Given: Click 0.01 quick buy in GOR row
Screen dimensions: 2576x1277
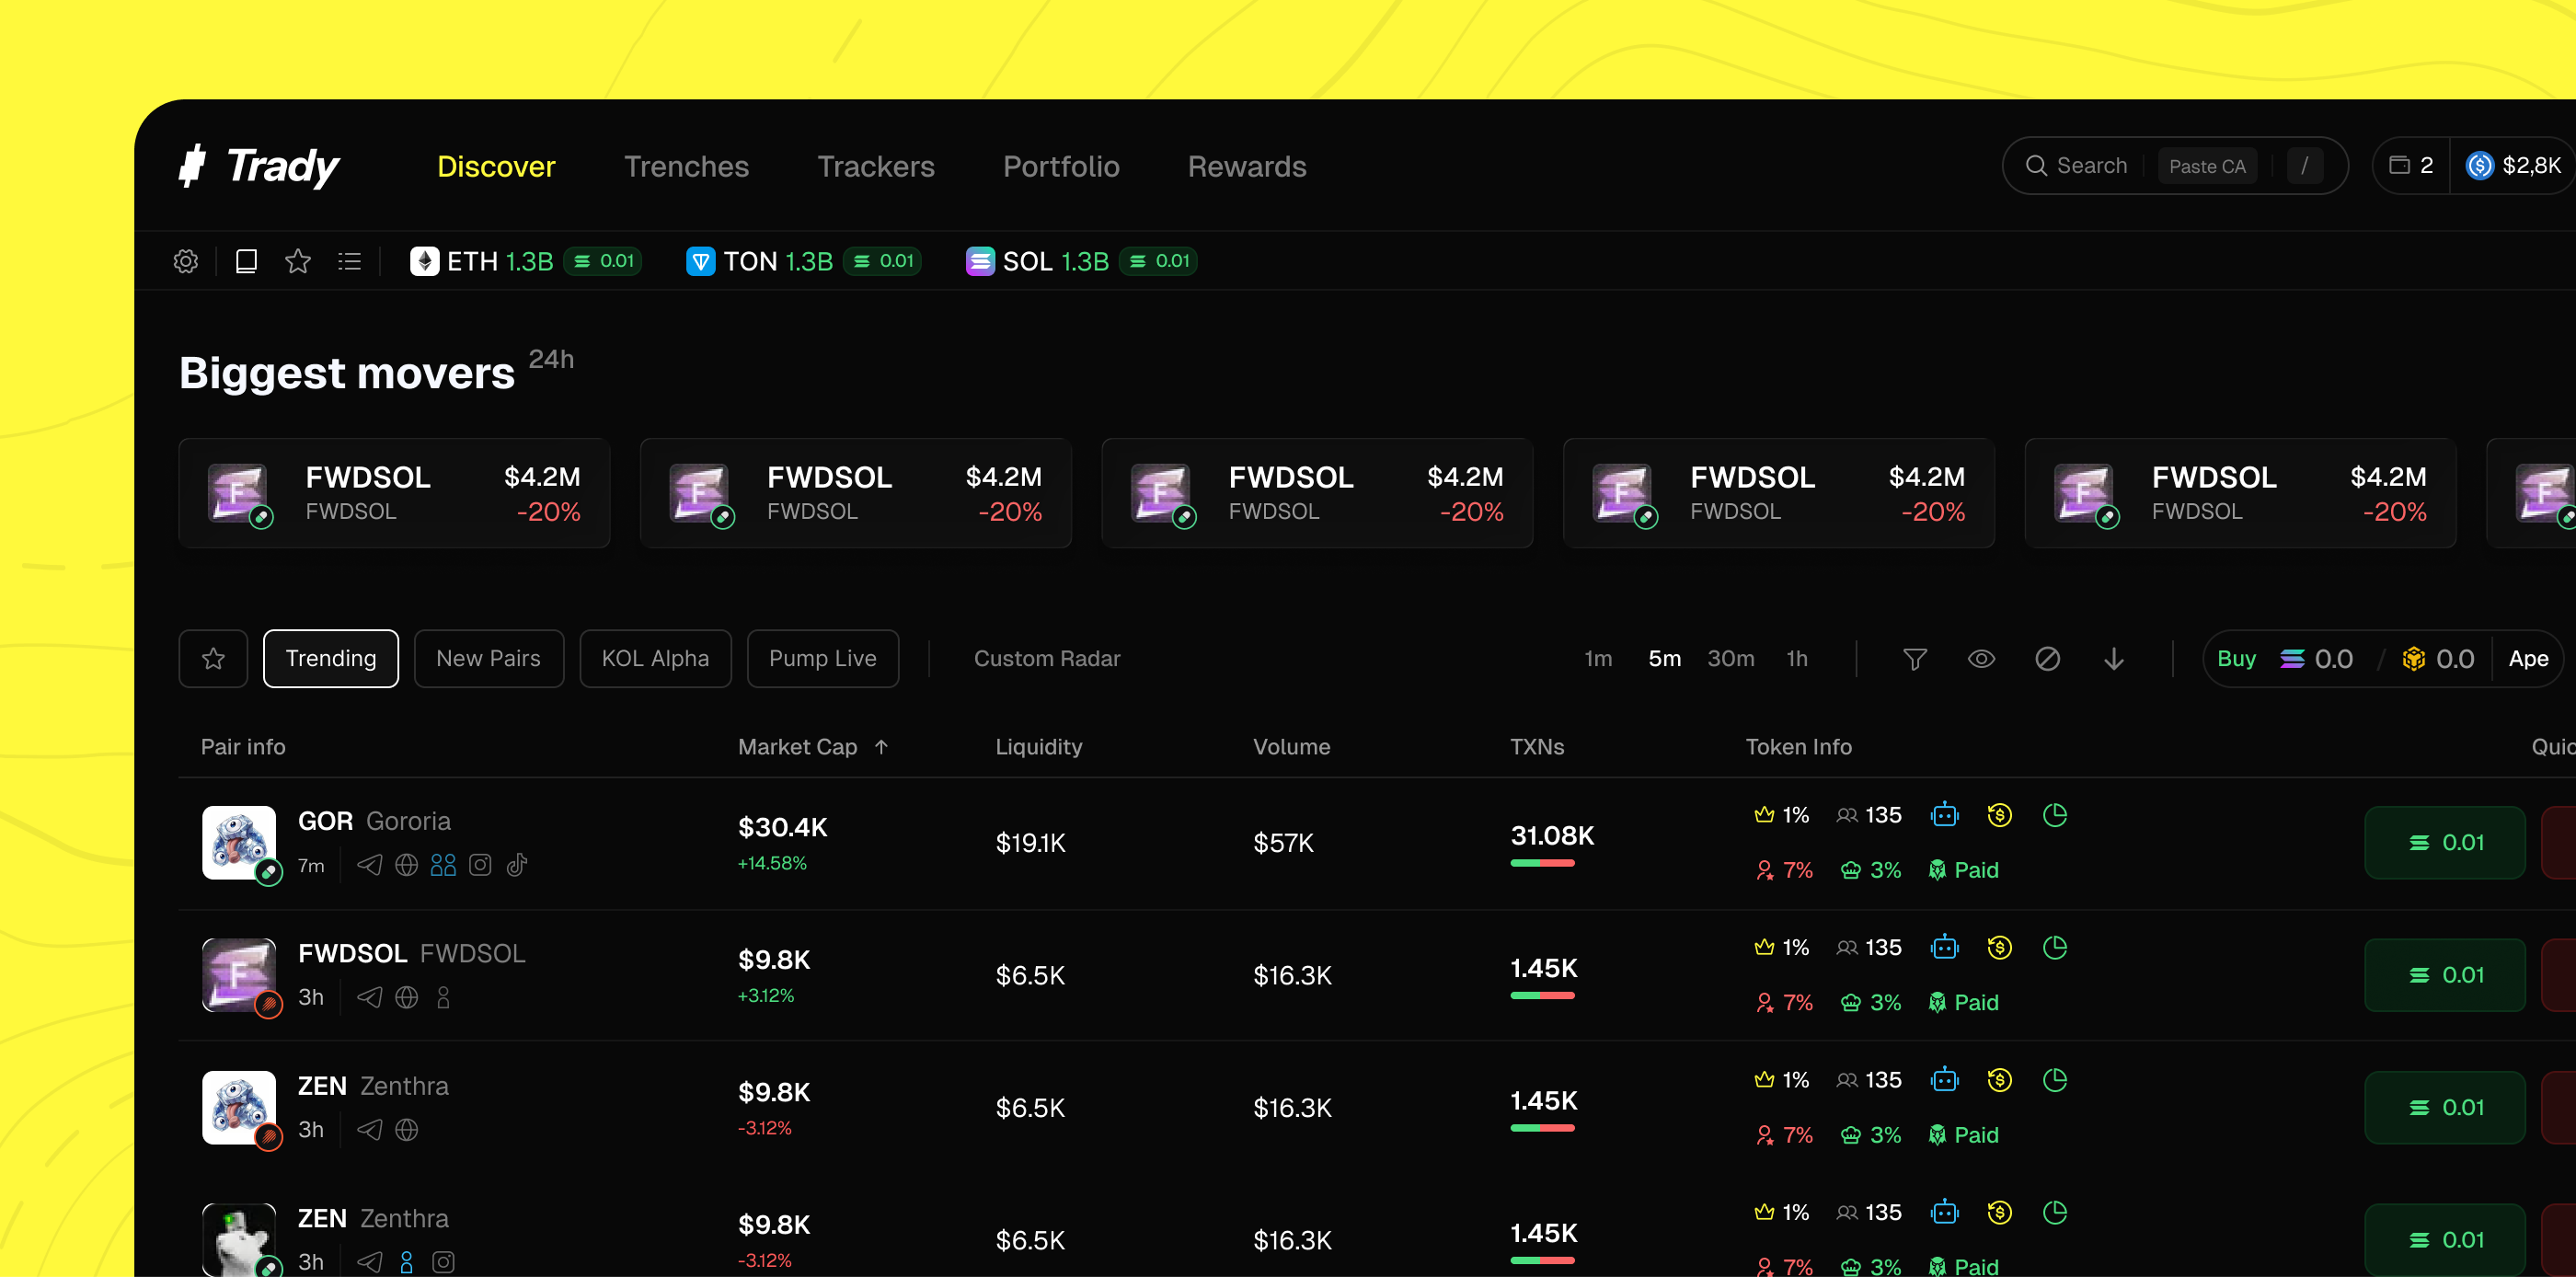Looking at the screenshot, I should (x=2444, y=843).
